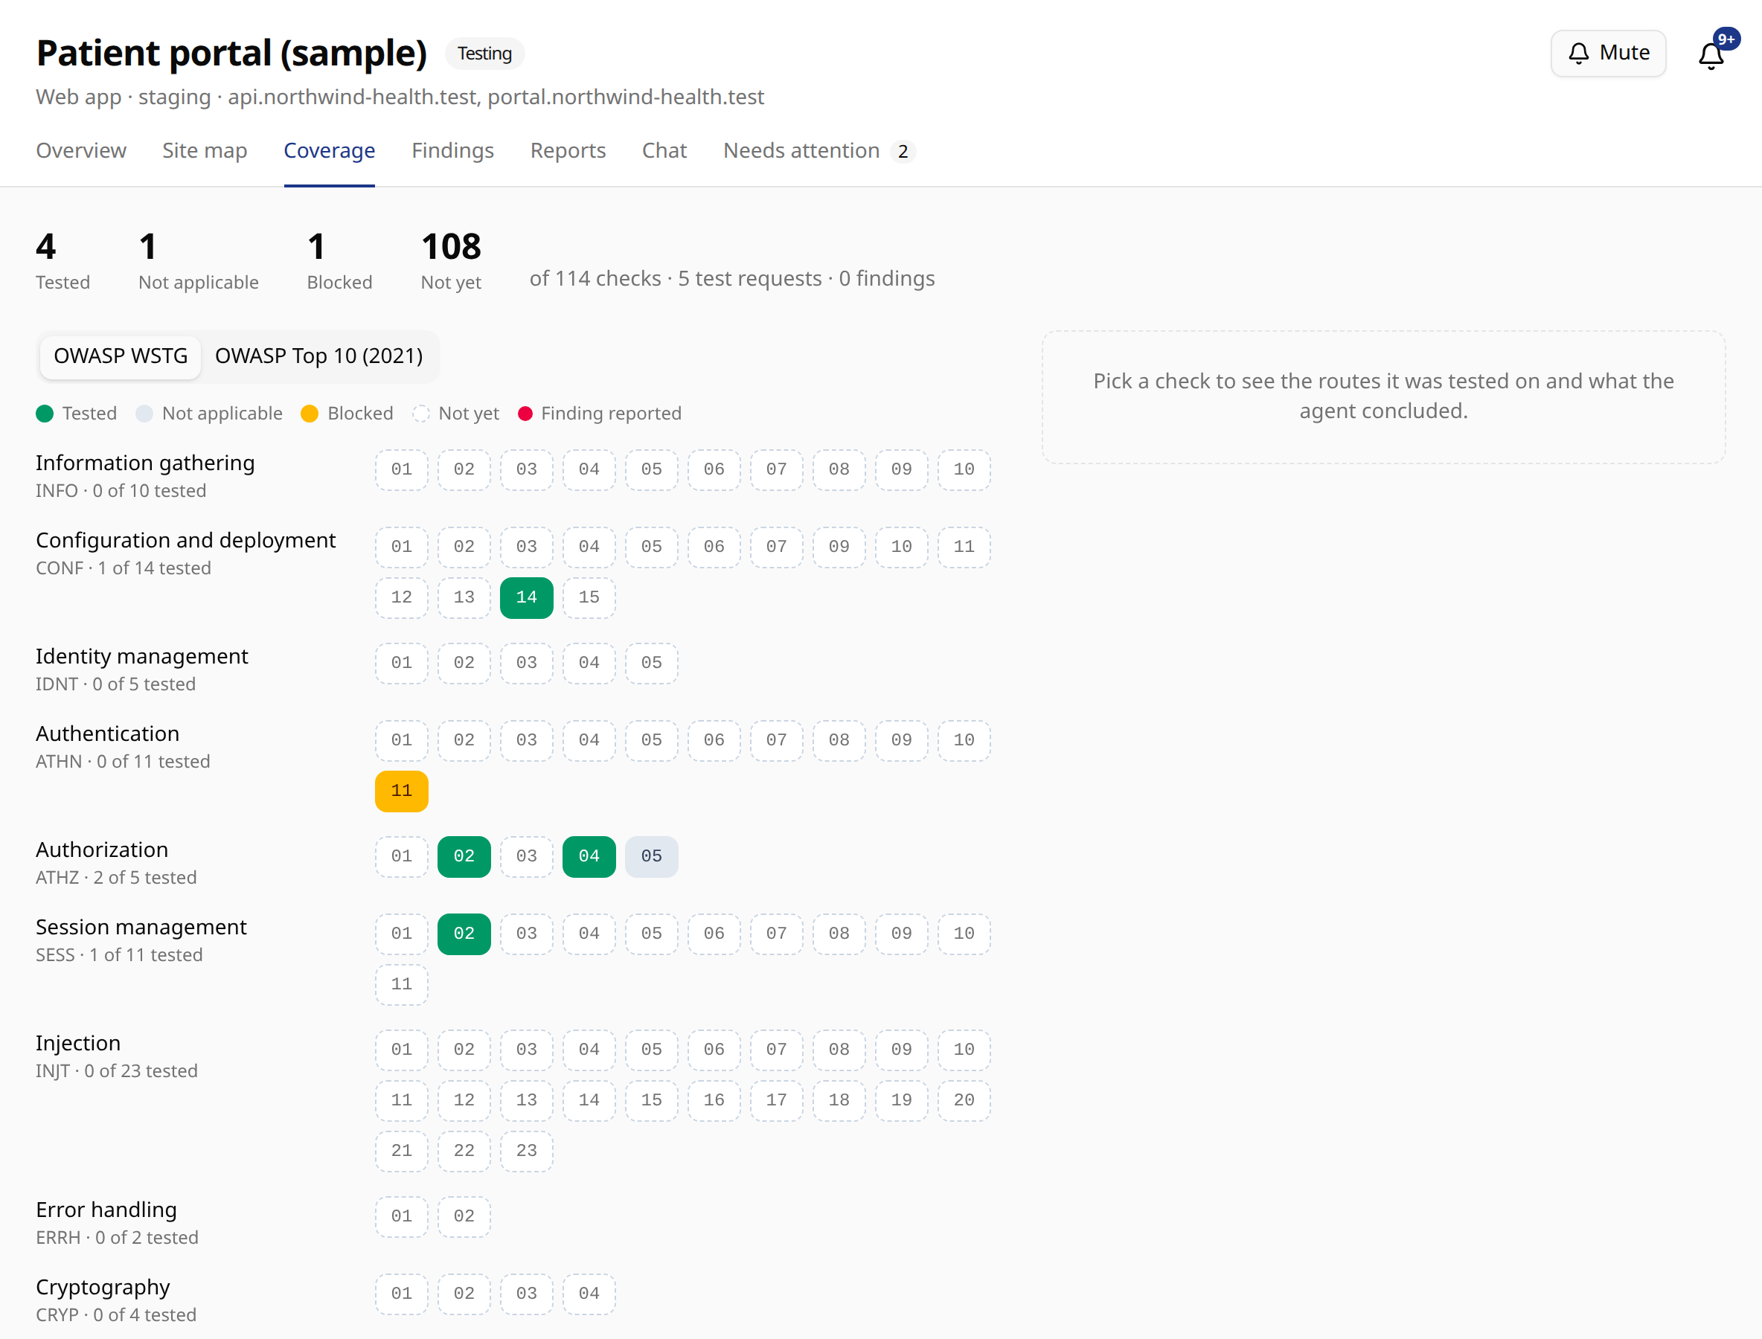This screenshot has height=1339, width=1762.
Task: Select Session management check 11
Action: (x=402, y=985)
